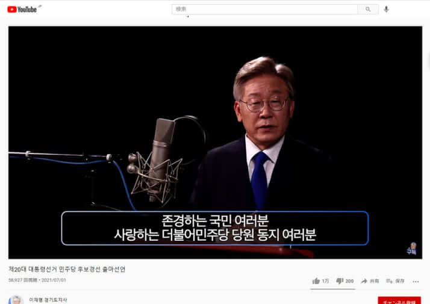Image resolution: width=430 pixels, height=304 pixels.
Task: Like the video with thumbs up
Action: tap(316, 281)
